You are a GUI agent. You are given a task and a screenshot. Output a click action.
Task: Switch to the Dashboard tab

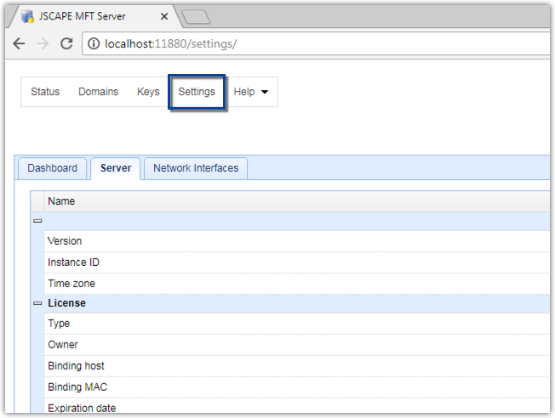click(52, 168)
